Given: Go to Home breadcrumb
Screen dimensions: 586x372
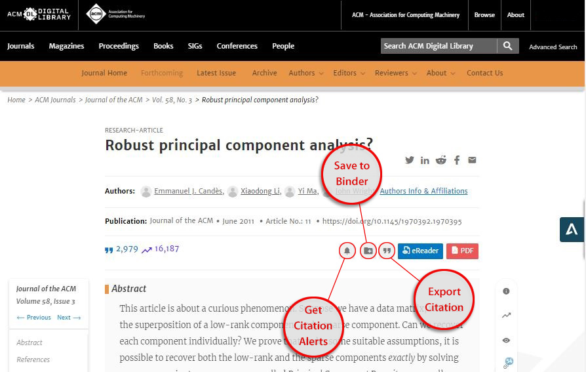Looking at the screenshot, I should [16, 100].
